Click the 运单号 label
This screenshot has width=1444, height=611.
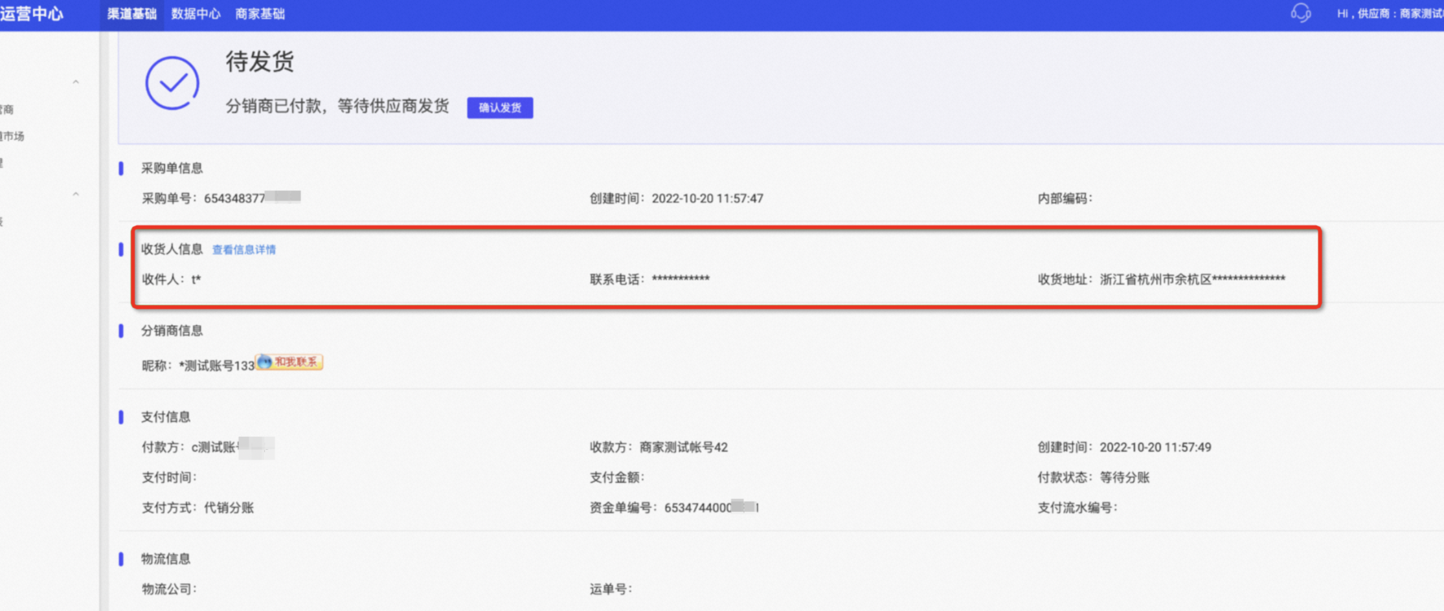tap(611, 589)
